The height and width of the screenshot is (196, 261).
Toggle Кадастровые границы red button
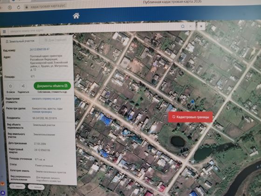click(x=191, y=117)
